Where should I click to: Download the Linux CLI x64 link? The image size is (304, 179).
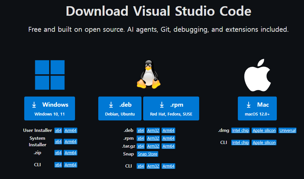[141, 166]
